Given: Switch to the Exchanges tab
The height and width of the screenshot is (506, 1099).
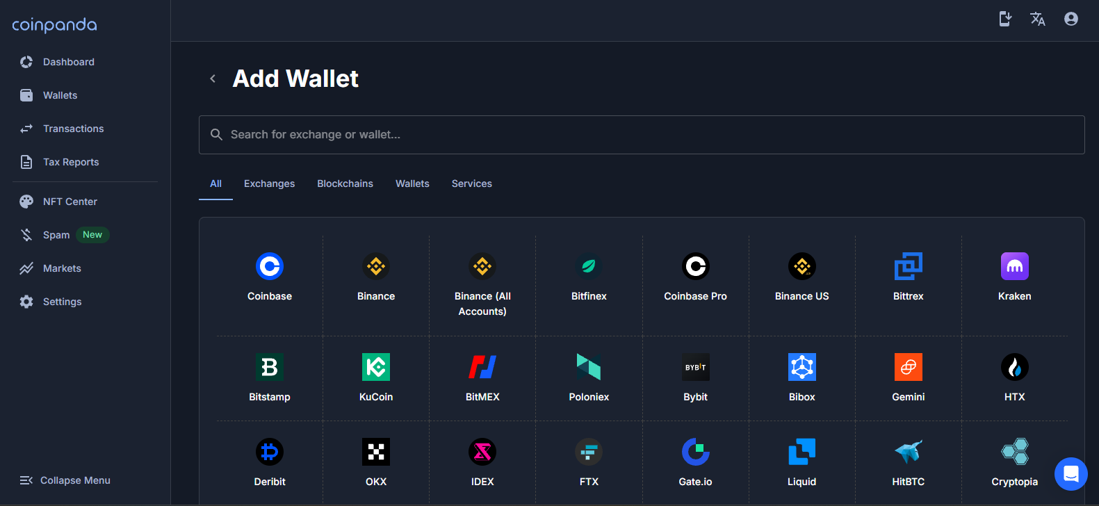Looking at the screenshot, I should click(x=269, y=183).
